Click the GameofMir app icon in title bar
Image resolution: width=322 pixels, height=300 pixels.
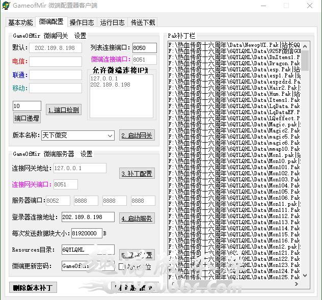(x=7, y=6)
